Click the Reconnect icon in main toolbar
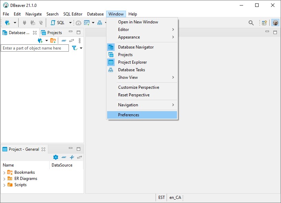The image size is (281, 203). pos(33,23)
